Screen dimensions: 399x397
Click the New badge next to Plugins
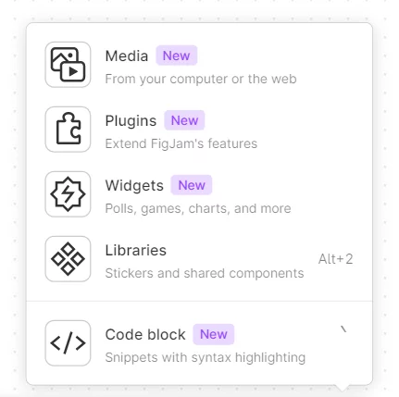184,120
